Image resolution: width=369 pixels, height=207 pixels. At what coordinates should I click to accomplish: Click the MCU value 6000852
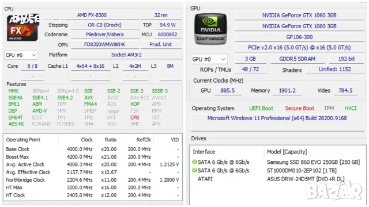click(x=168, y=34)
